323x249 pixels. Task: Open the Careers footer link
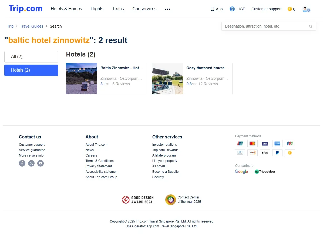tap(91, 155)
